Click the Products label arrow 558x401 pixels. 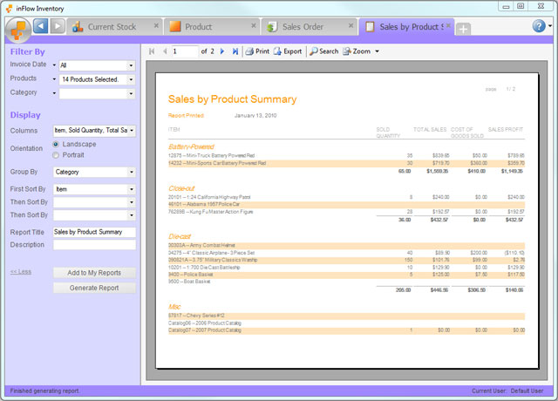(x=54, y=79)
